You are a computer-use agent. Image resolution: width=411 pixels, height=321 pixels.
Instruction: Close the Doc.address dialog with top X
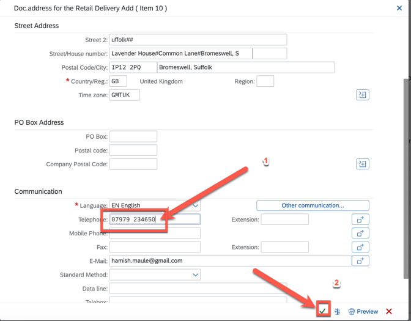[399, 9]
